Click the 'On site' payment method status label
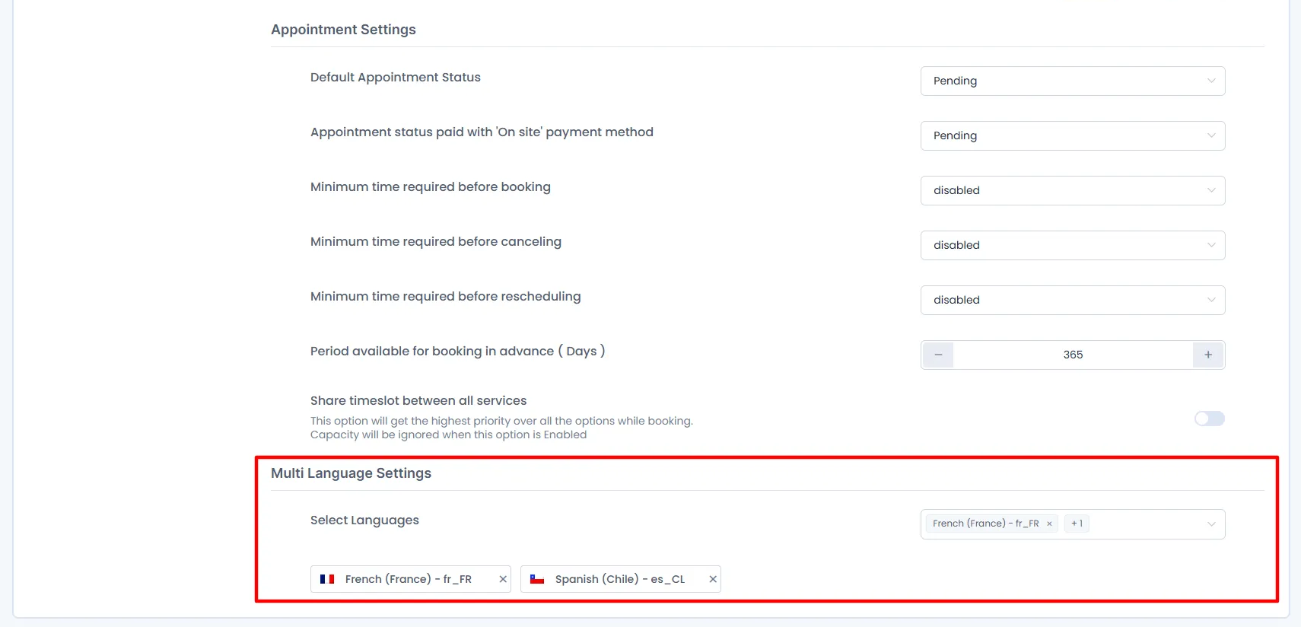Image resolution: width=1301 pixels, height=627 pixels. 482,132
